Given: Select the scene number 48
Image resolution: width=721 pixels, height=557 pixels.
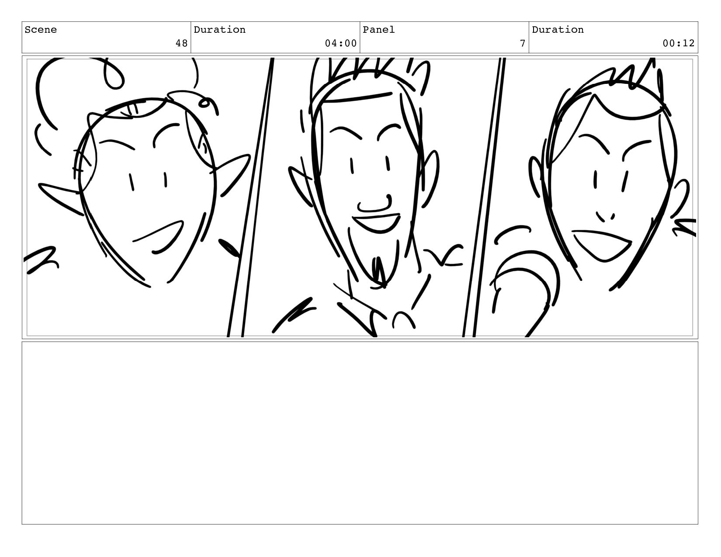Looking at the screenshot, I should (x=181, y=43).
